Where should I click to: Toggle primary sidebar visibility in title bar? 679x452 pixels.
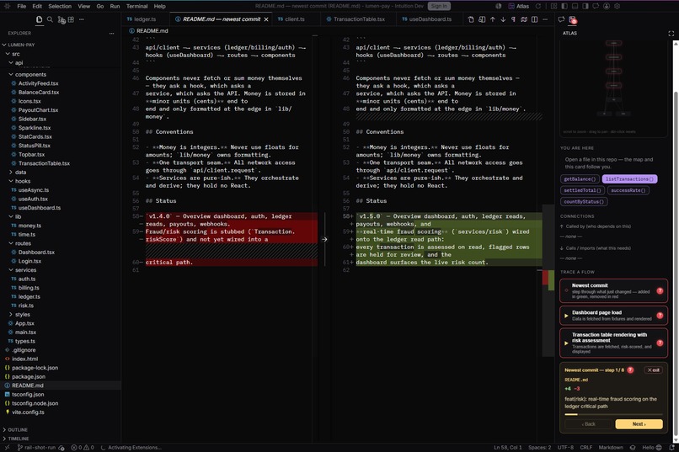(564, 6)
